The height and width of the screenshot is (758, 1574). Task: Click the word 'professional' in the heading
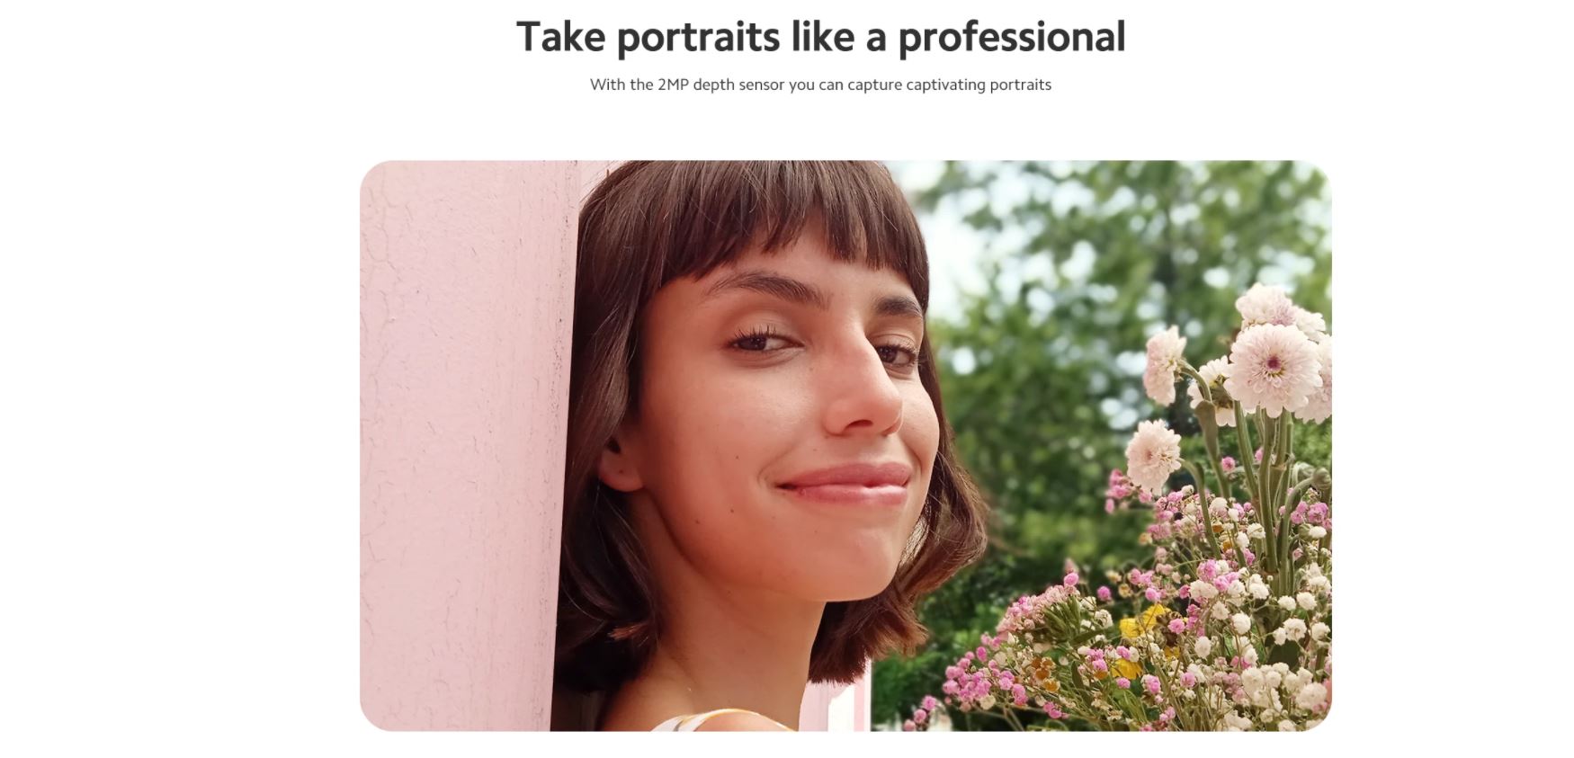pyautogui.click(x=1012, y=38)
